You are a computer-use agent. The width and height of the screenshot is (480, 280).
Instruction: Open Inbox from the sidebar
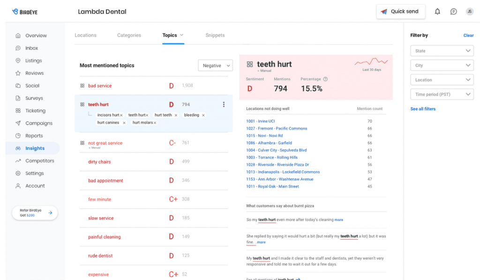[31, 48]
